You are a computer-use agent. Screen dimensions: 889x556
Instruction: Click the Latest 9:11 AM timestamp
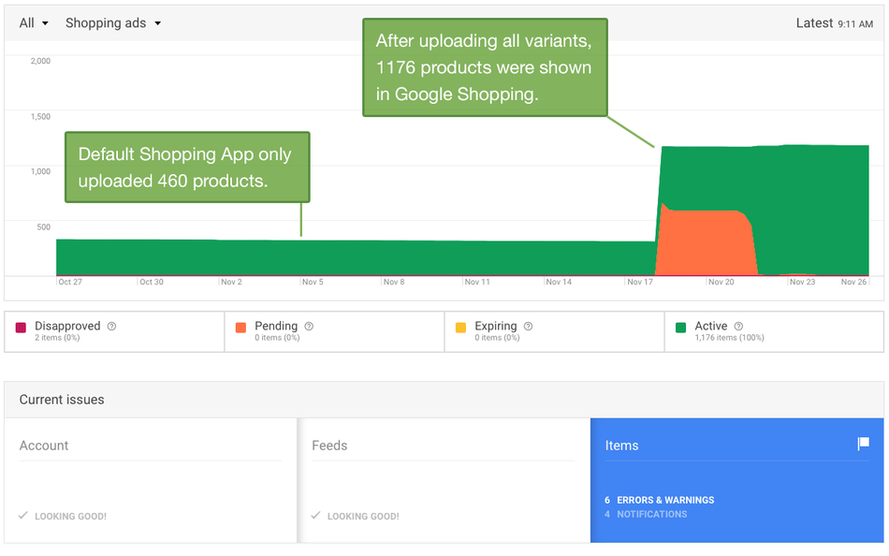(x=835, y=23)
